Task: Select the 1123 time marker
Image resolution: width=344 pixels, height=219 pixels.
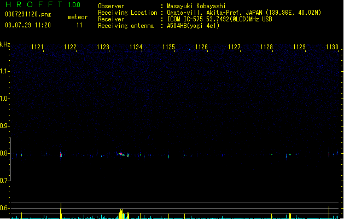Action: tap(103, 47)
